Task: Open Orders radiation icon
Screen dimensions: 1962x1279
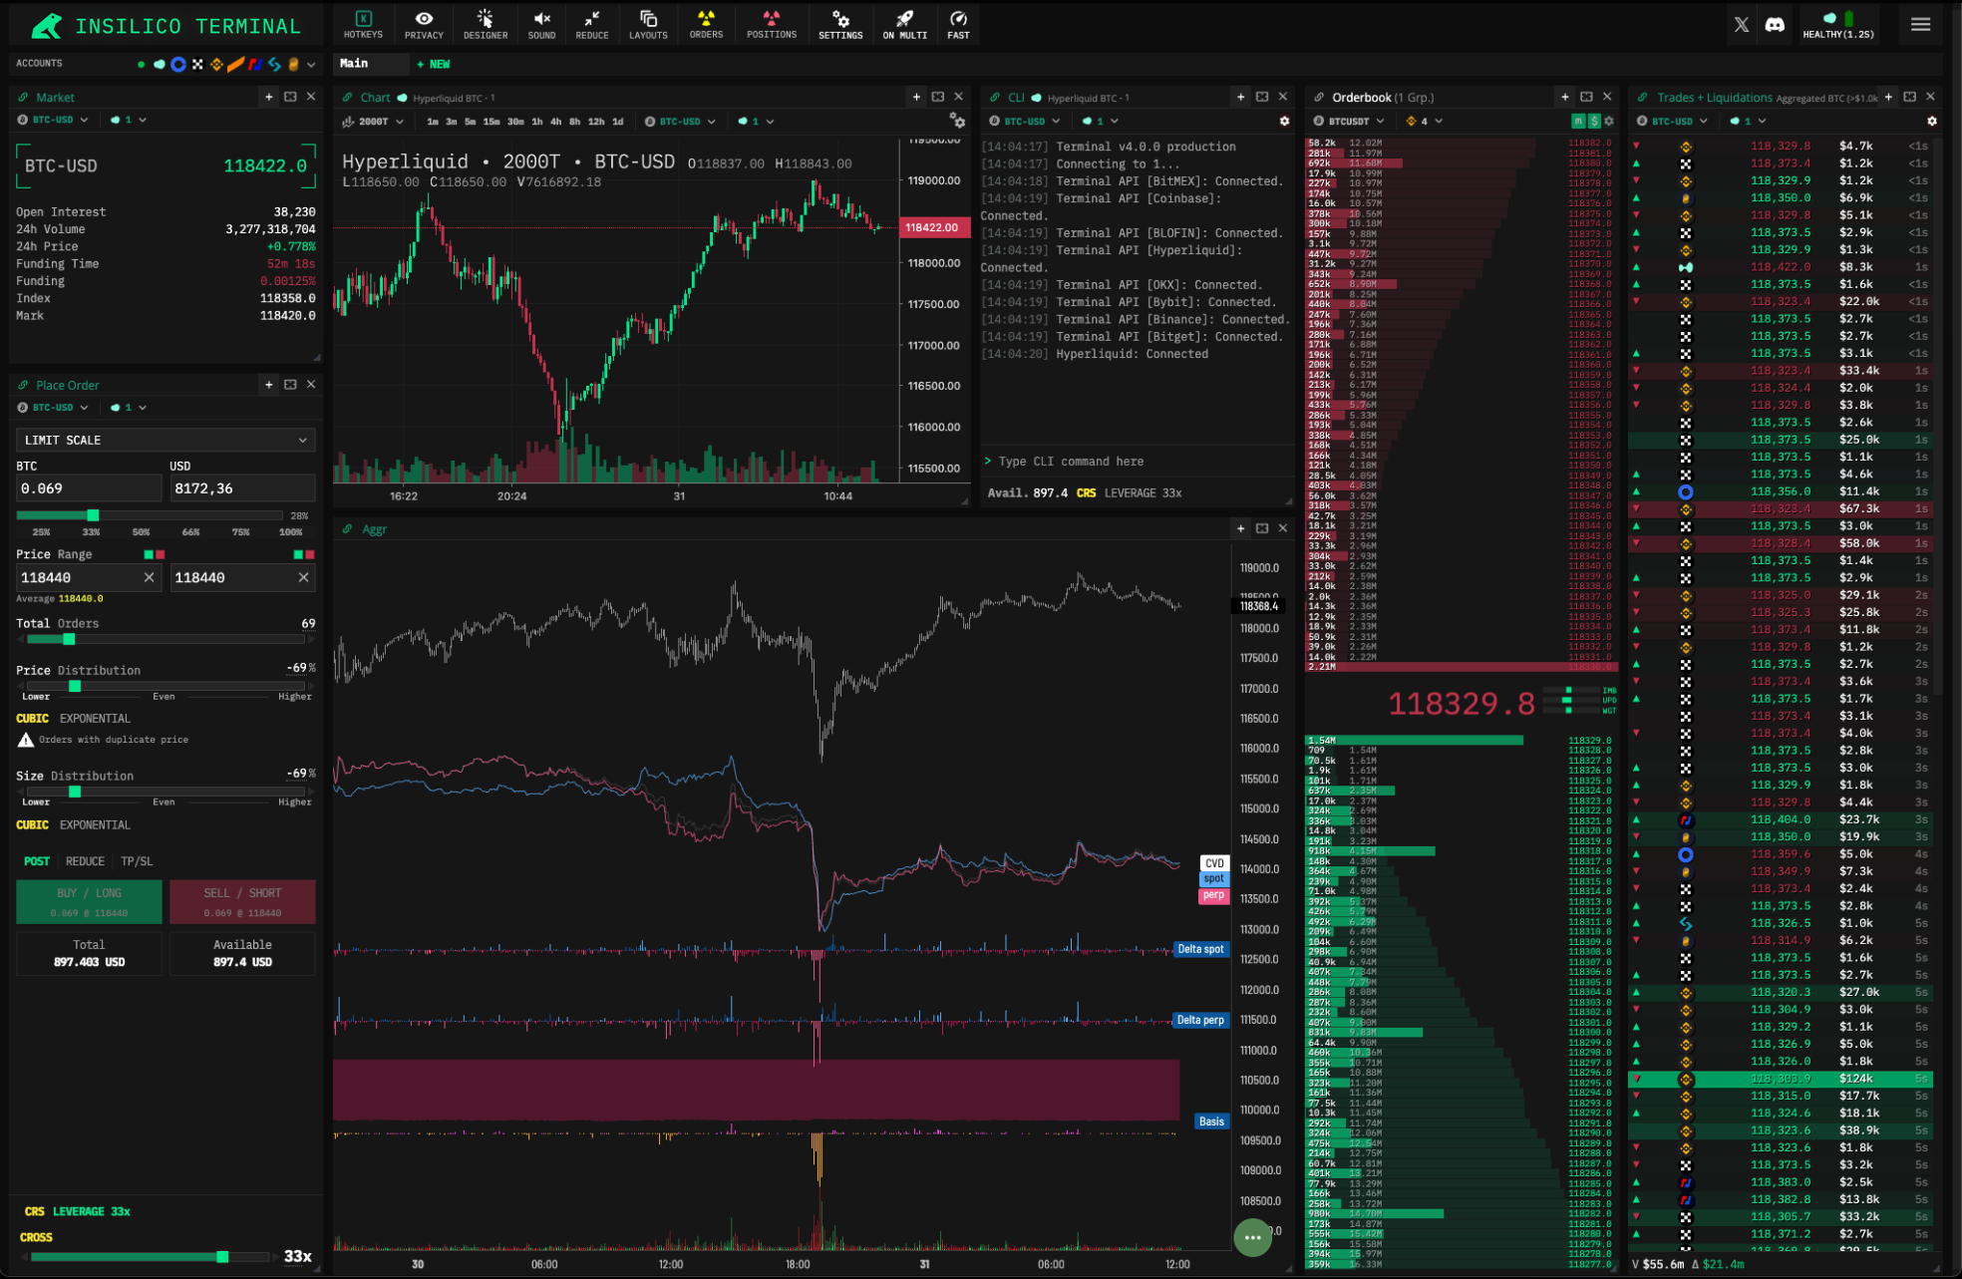Action: tap(706, 24)
